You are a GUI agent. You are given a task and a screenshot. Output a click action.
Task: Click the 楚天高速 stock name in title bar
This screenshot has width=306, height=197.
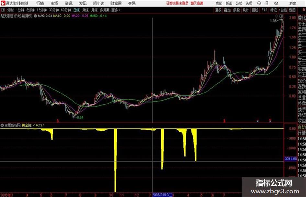(x=197, y=3)
